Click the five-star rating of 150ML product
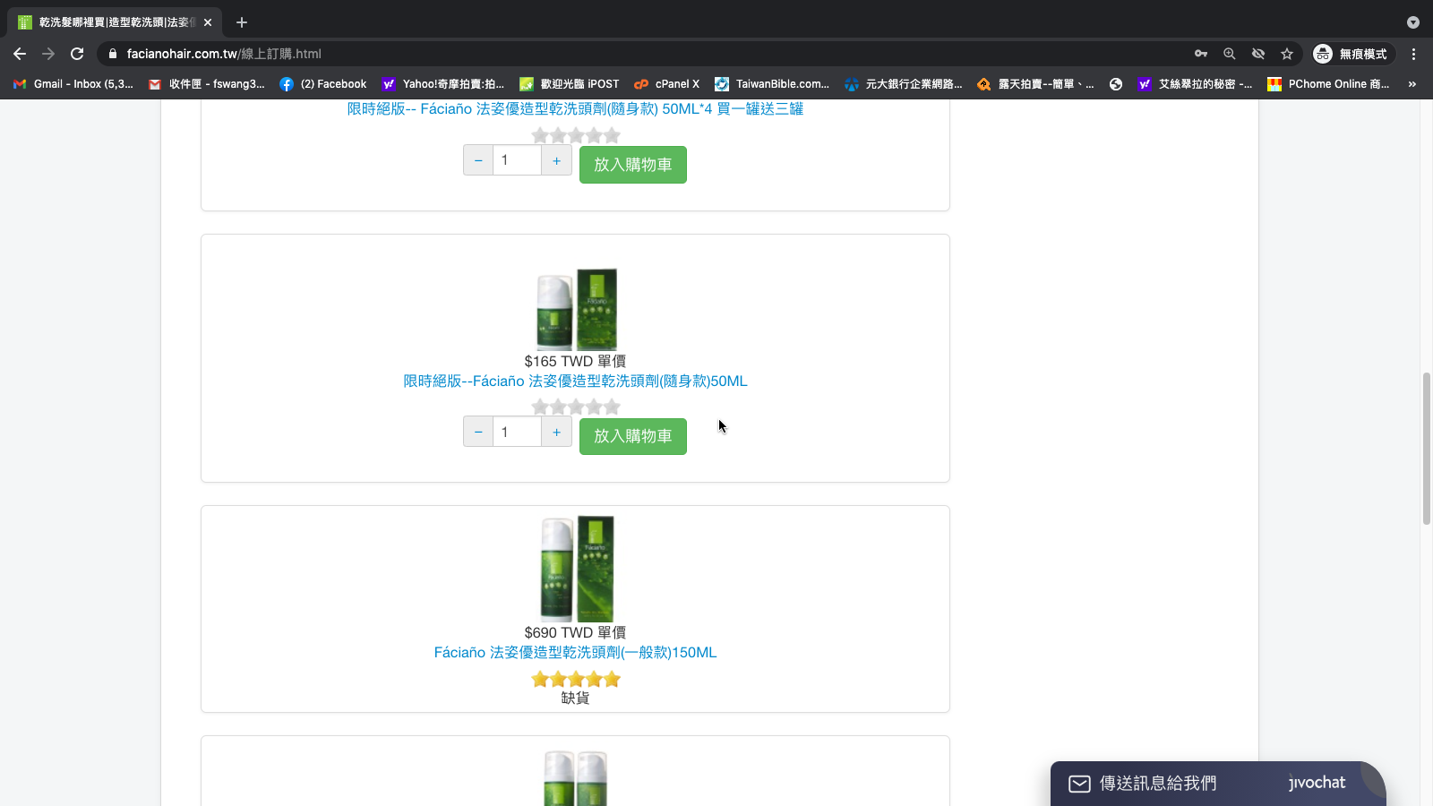The height and width of the screenshot is (806, 1433). click(576, 679)
